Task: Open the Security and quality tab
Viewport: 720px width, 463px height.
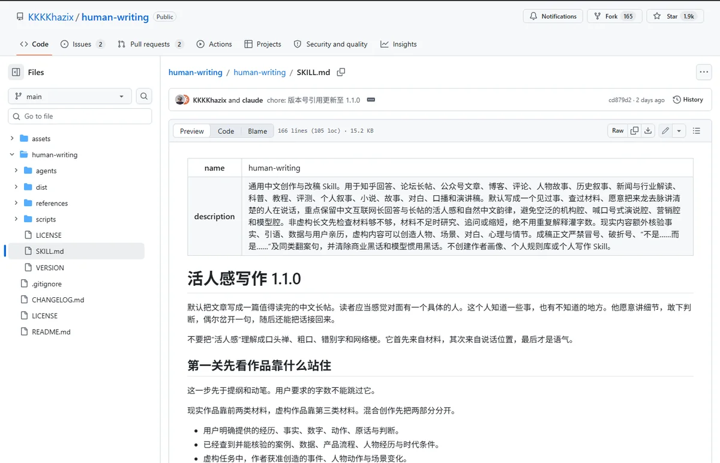Action: [331, 44]
